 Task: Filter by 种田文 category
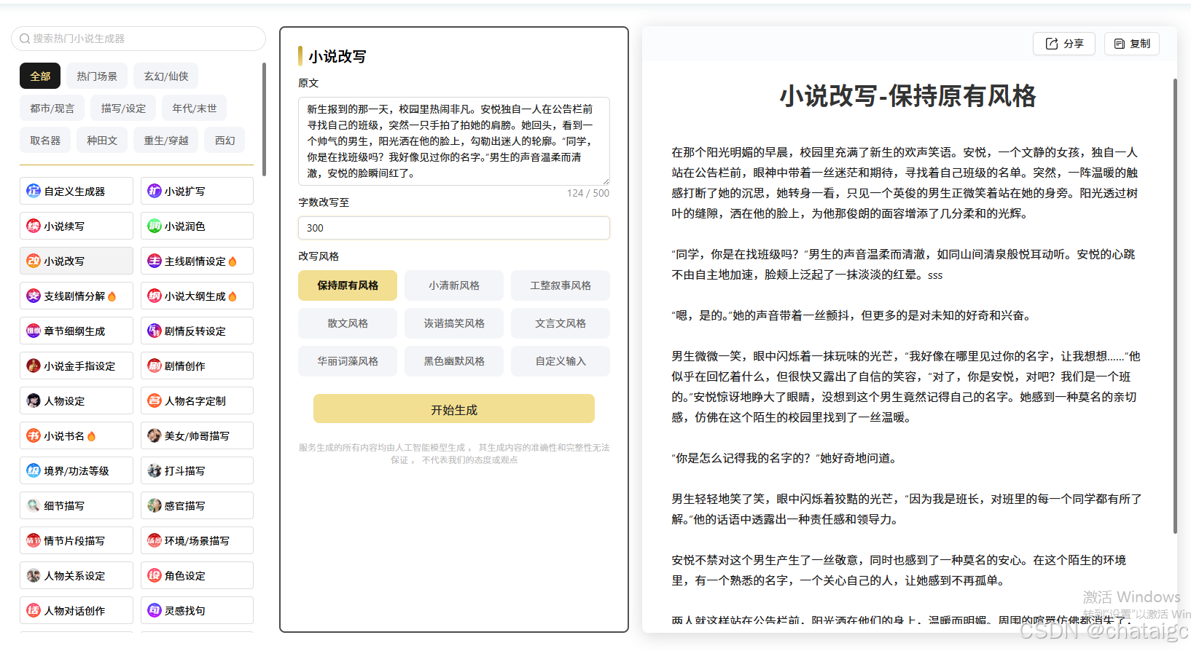102,141
